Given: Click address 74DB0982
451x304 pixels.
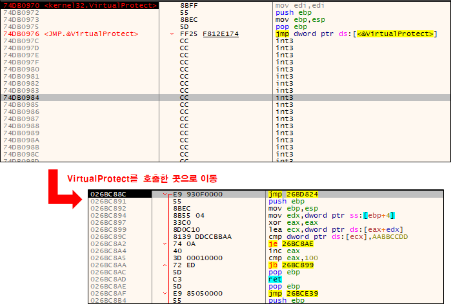Looking at the screenshot, I should [x=21, y=83].
